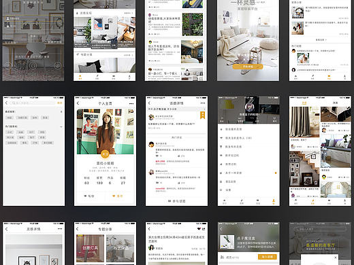
Task: Tap topic author's avatar on 话题详情 screen
Action: [151, 117]
